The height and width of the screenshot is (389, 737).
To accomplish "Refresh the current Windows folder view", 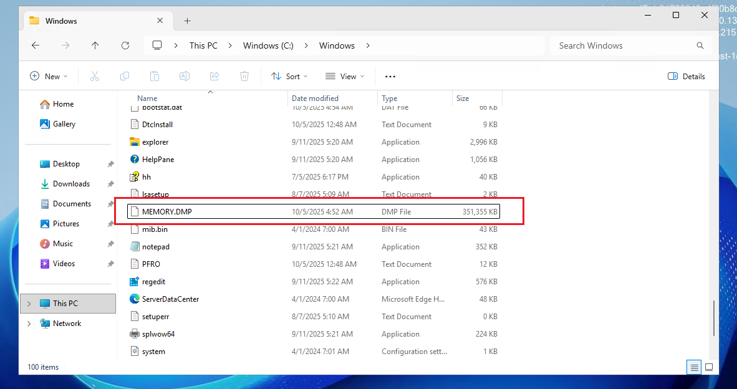I will point(125,46).
